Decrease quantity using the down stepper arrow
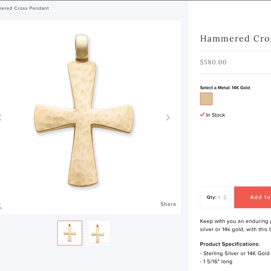The image size is (271, 271). click(x=225, y=198)
